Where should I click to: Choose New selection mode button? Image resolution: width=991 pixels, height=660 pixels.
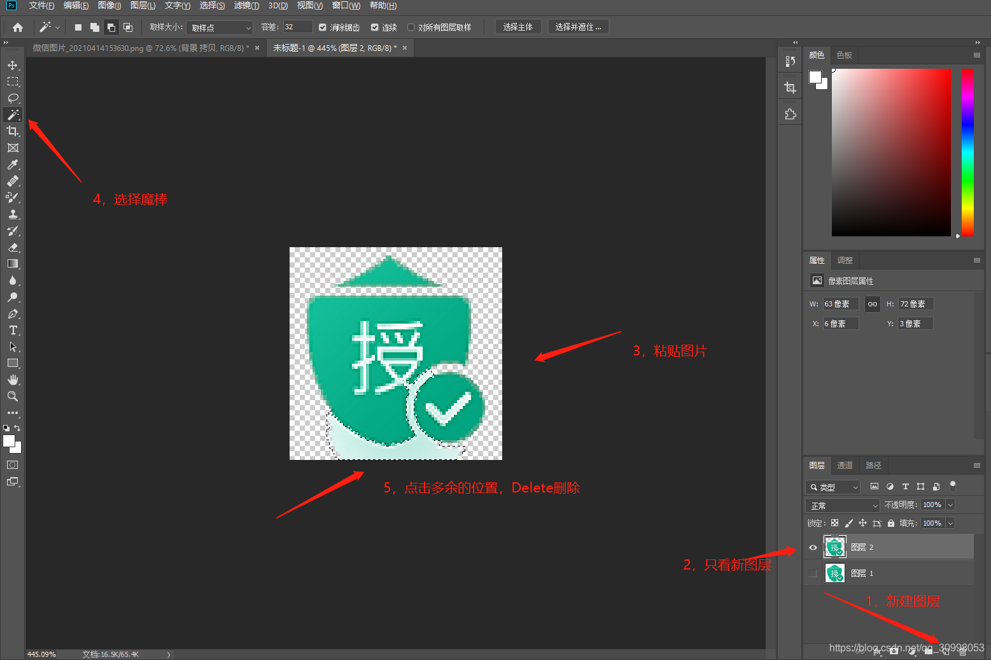click(78, 27)
